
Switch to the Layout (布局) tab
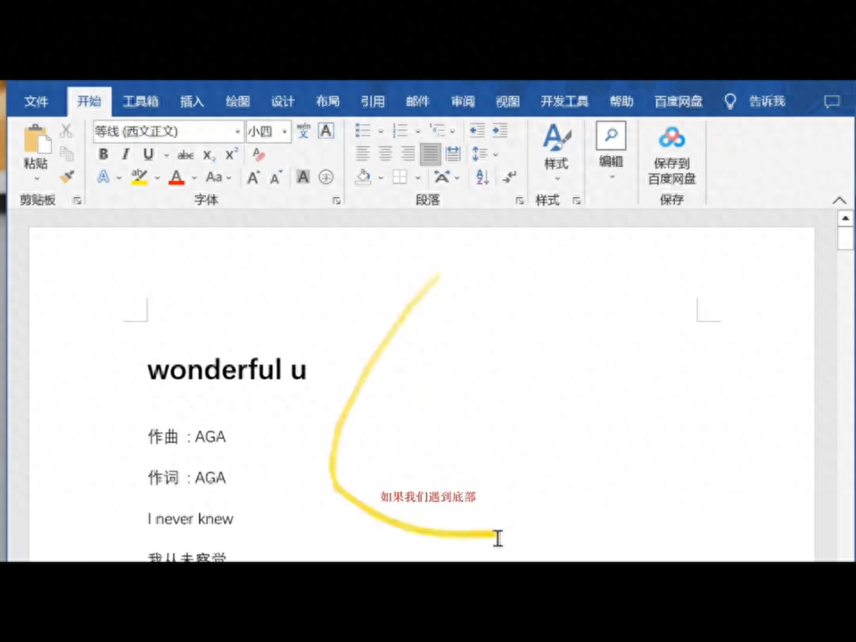[x=327, y=102]
